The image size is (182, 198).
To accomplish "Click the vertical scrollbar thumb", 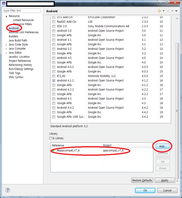I will (177, 111).
